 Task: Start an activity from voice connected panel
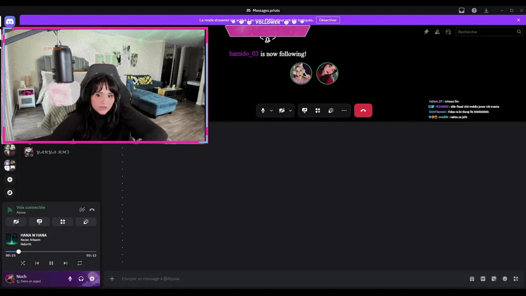point(62,222)
